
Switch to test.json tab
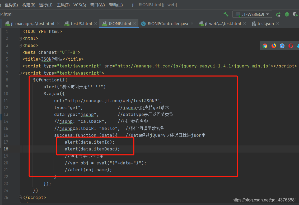click(265, 23)
